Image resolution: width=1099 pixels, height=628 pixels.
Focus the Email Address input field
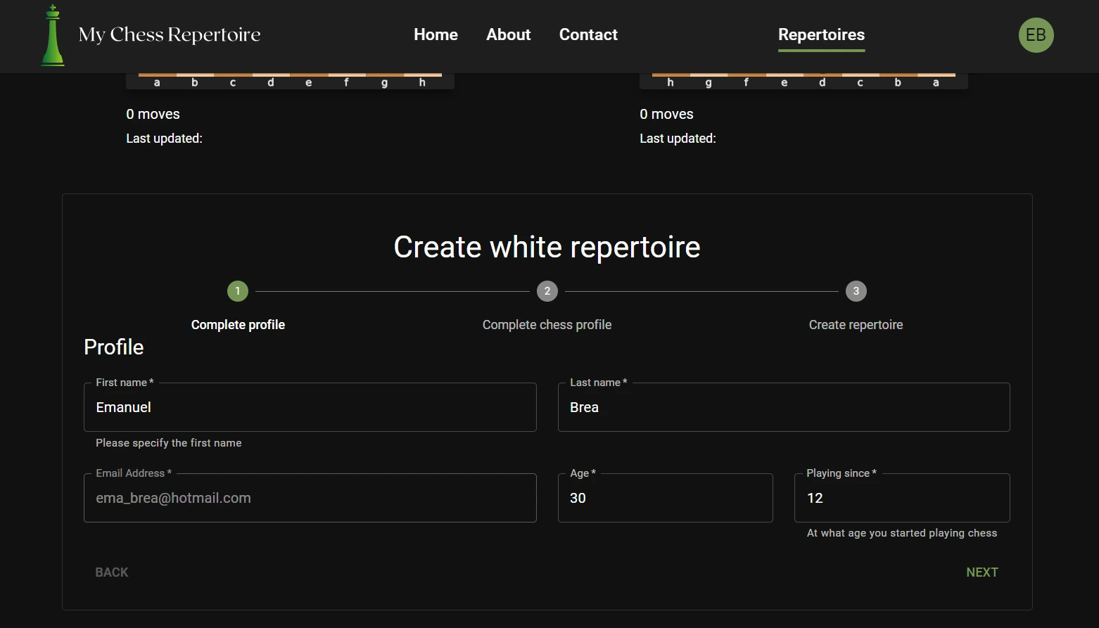(x=310, y=497)
